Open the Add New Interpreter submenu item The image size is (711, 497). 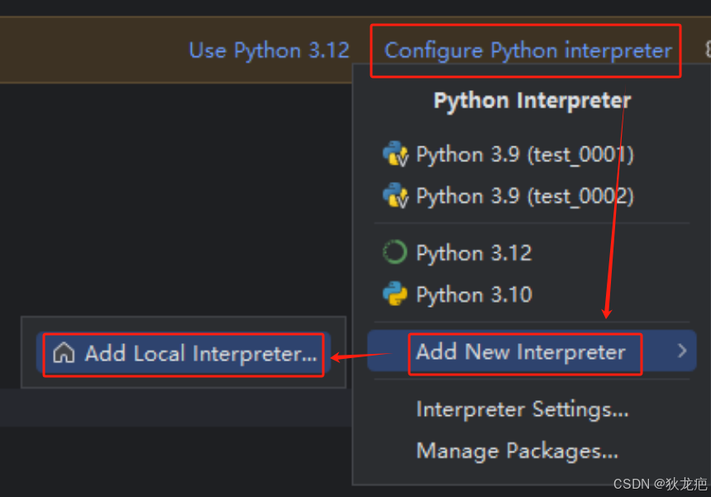click(532, 351)
